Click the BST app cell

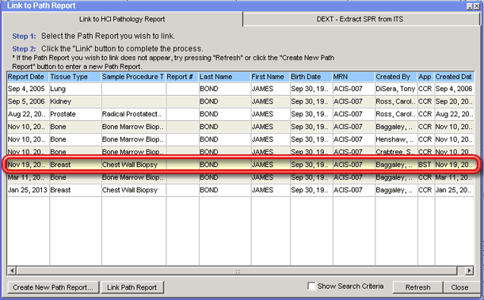point(426,165)
